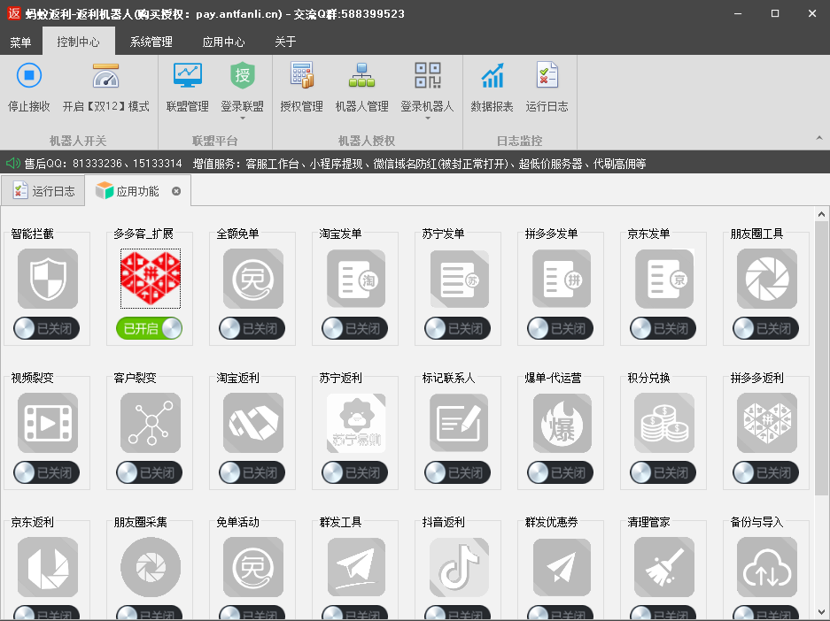Open the 菜单 menu
830x621 pixels.
click(20, 42)
